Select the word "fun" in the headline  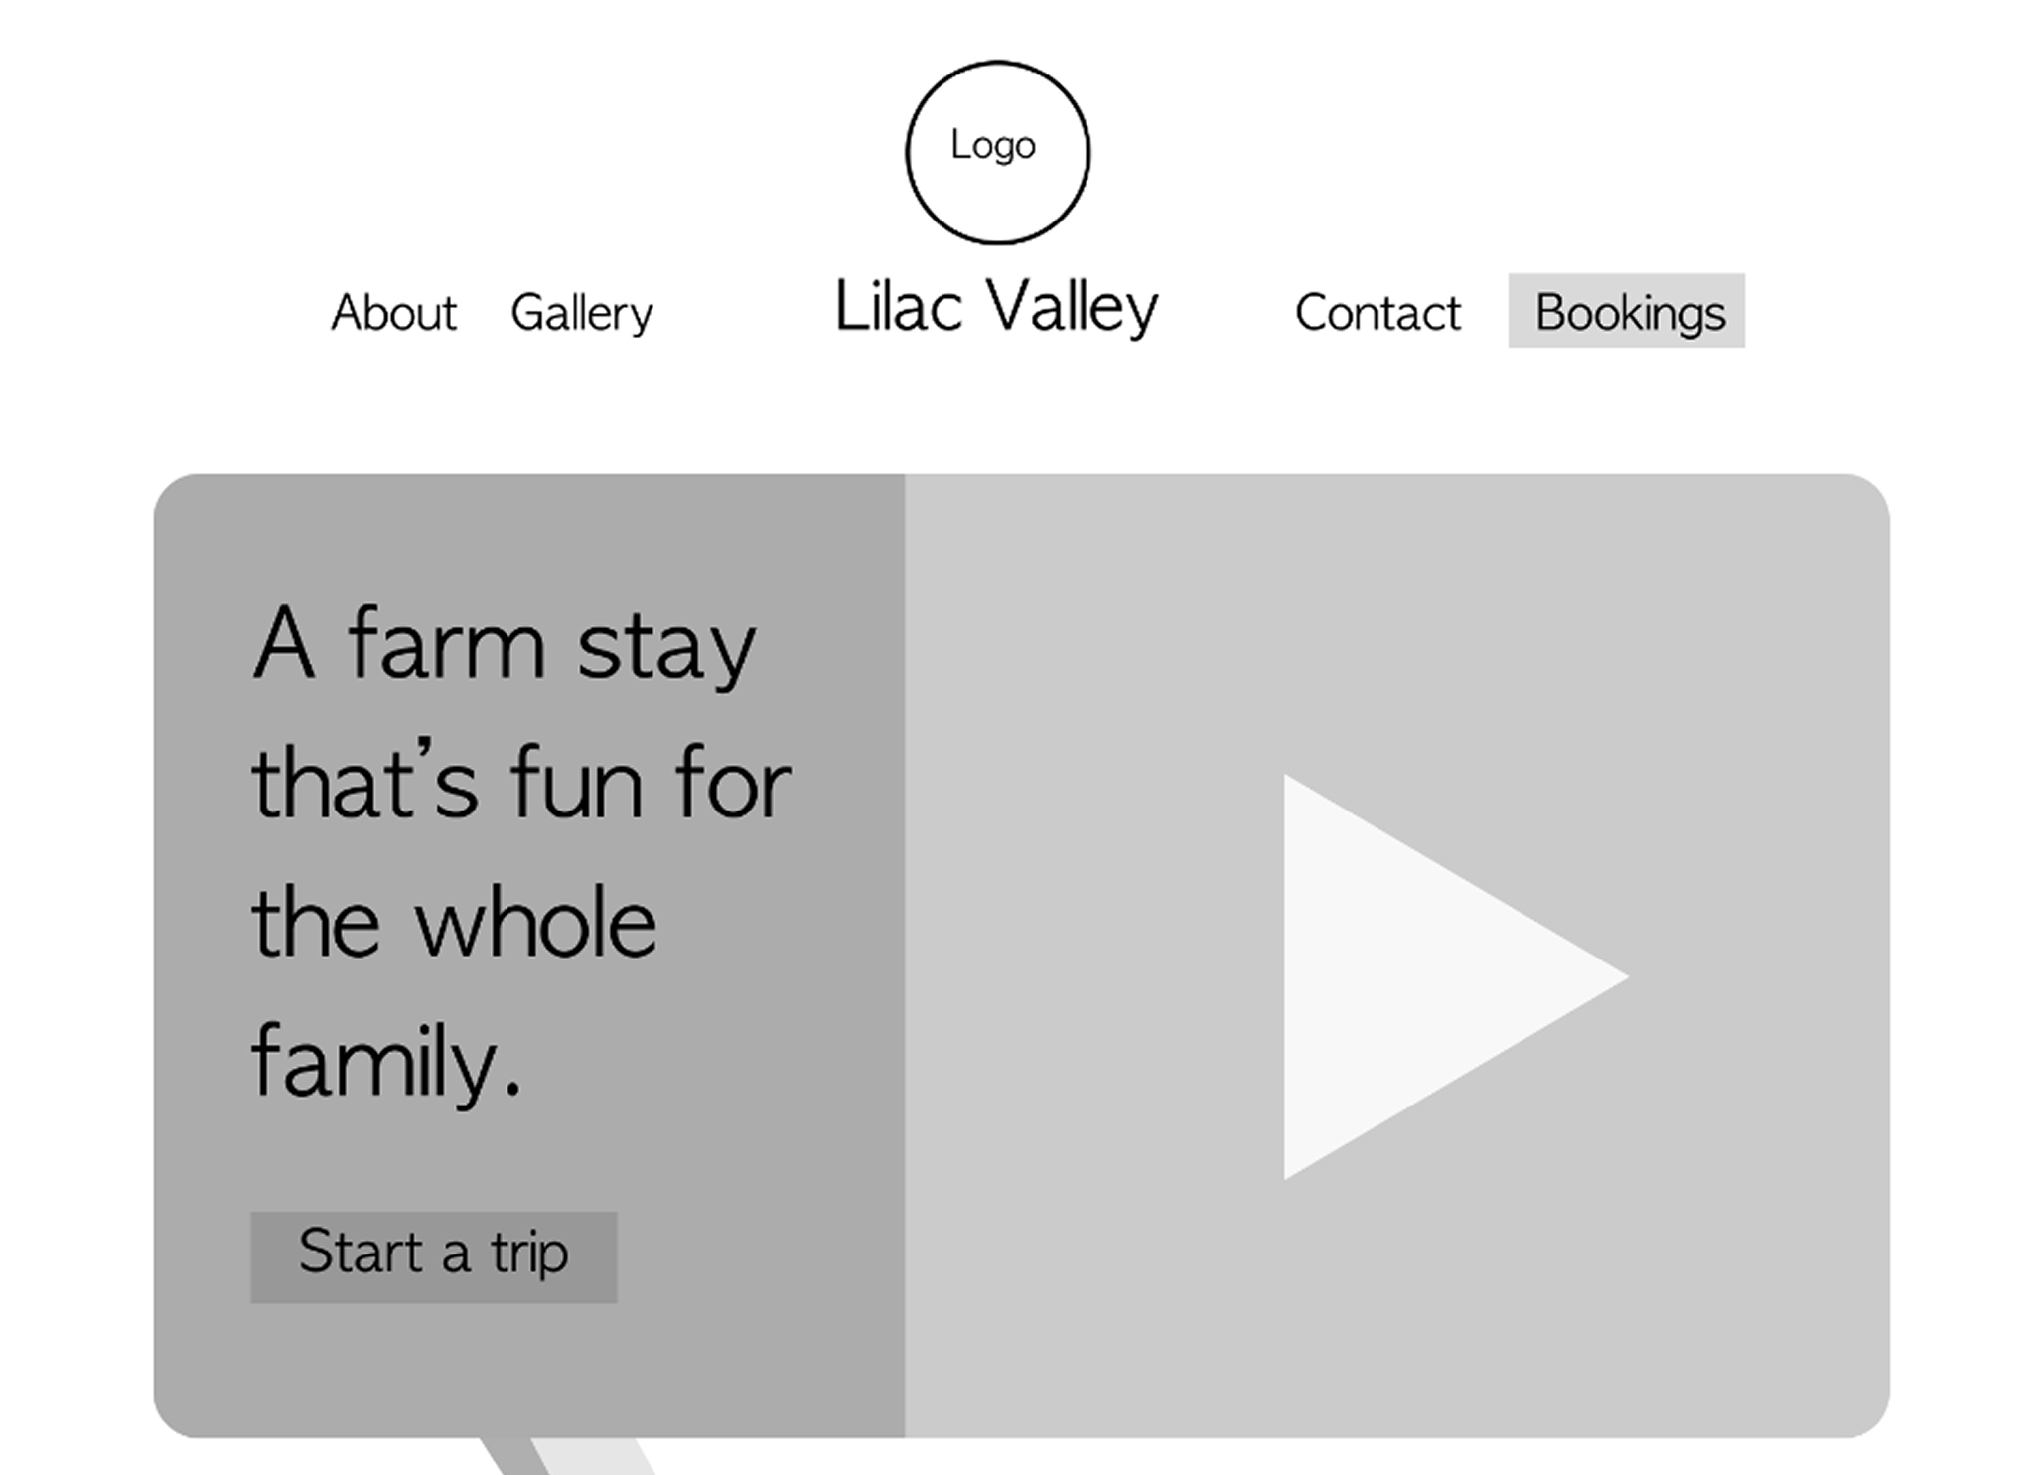coord(577,785)
